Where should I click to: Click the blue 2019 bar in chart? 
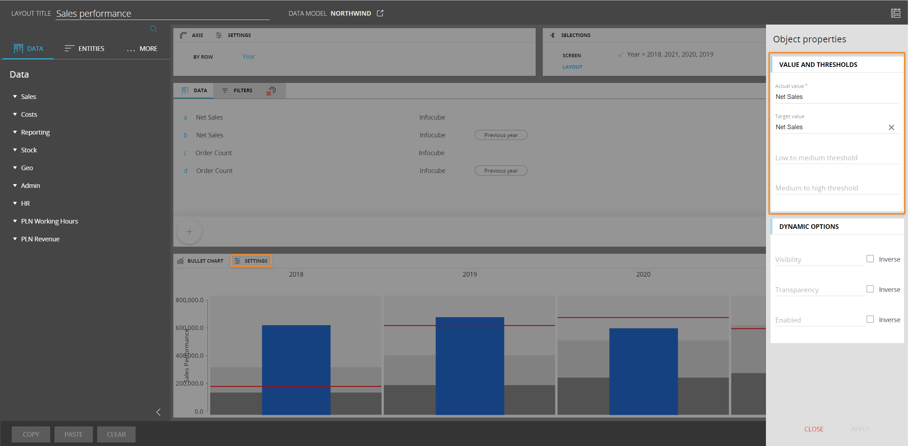pos(469,367)
